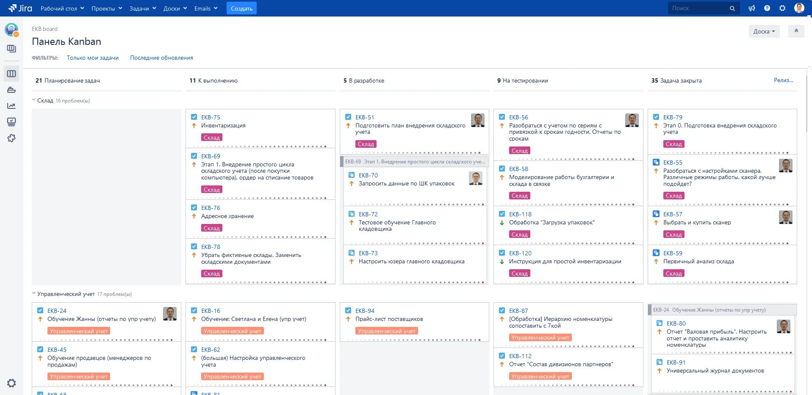Image resolution: width=812 pixels, height=395 pixels.
Task: Click the subtask type icon on EKB-80
Action: 660,323
